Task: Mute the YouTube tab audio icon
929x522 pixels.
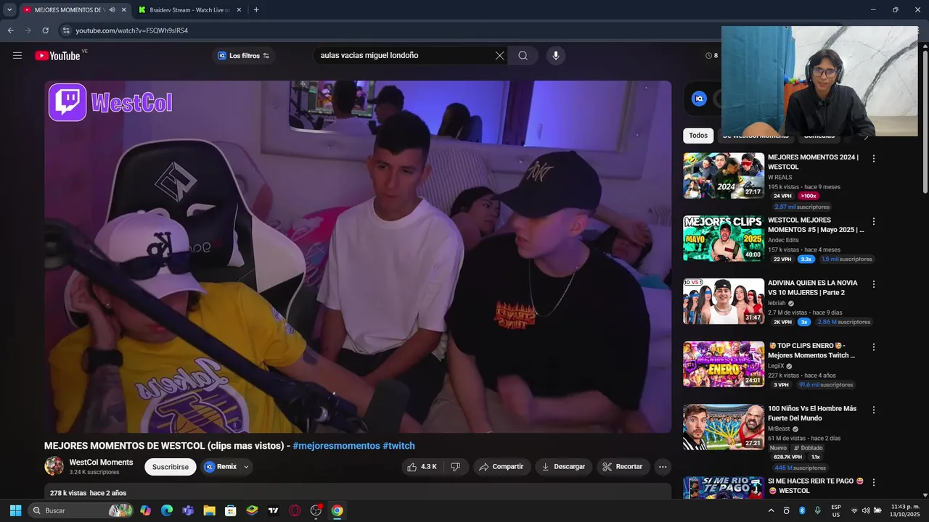Action: tap(112, 10)
